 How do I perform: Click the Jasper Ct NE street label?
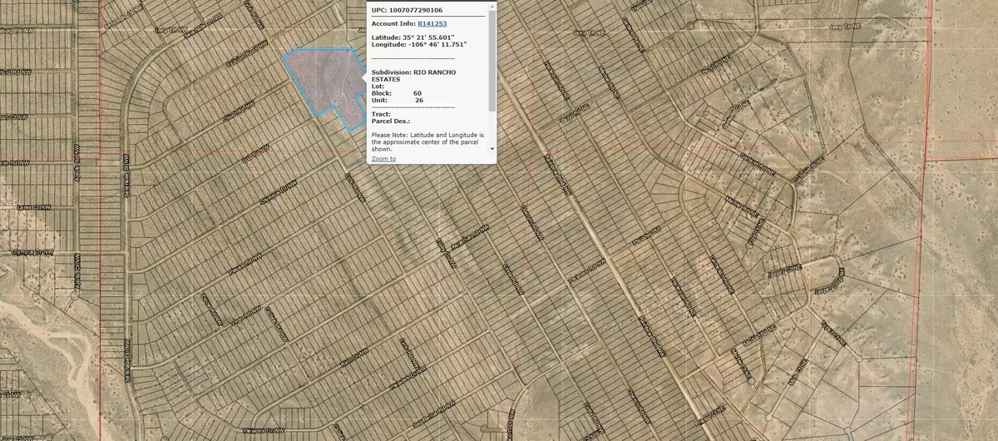[783, 270]
